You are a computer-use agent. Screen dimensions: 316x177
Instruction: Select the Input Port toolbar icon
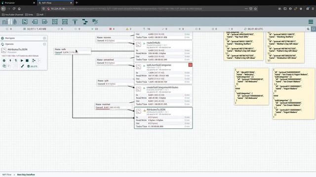coord(35,22)
